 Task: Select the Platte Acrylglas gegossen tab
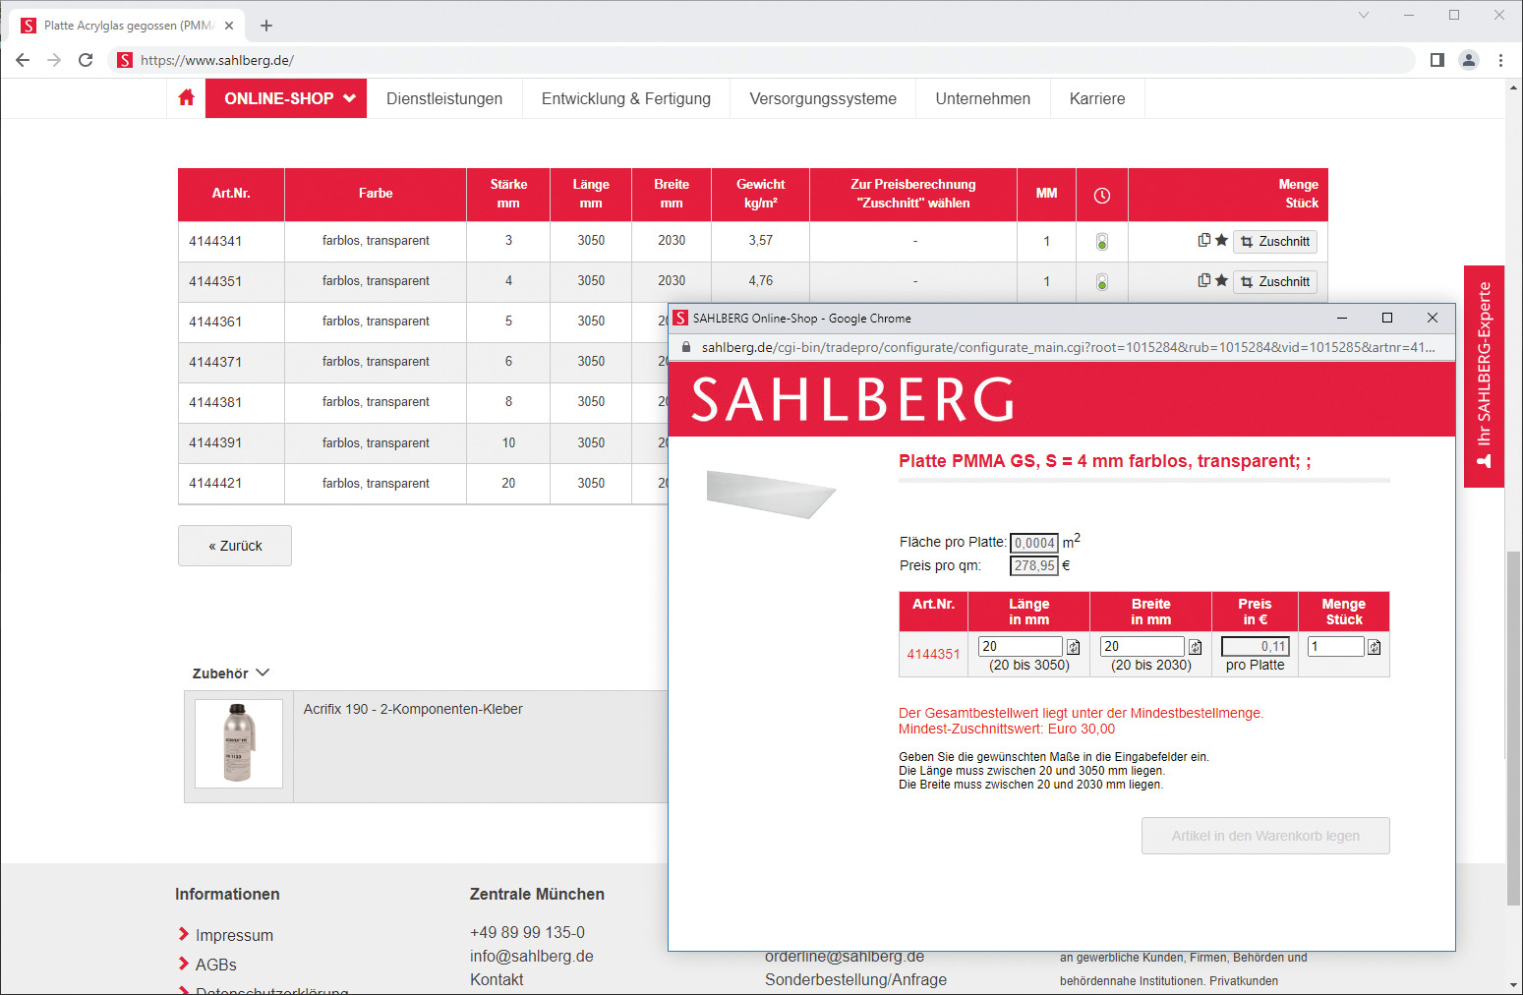tap(128, 26)
